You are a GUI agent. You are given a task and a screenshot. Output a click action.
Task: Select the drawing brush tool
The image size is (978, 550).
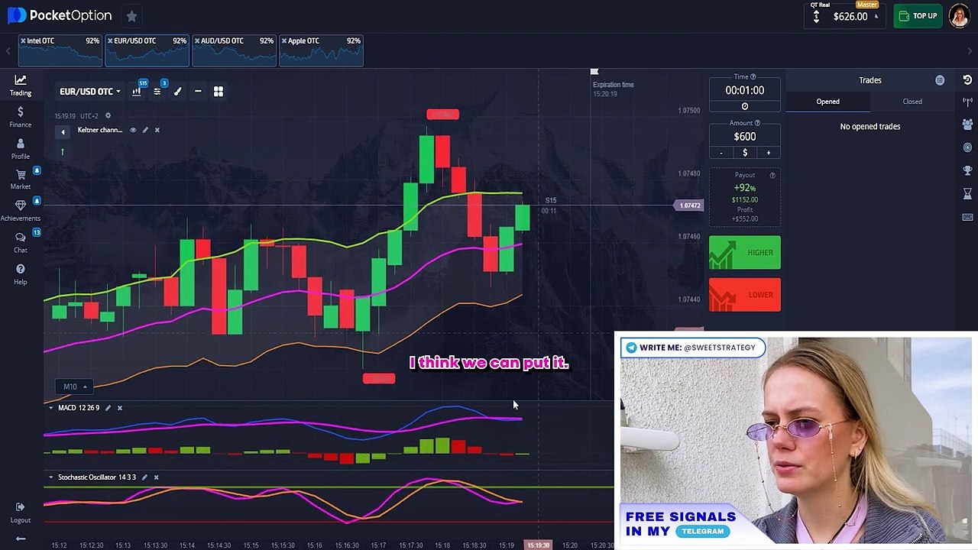coord(177,92)
